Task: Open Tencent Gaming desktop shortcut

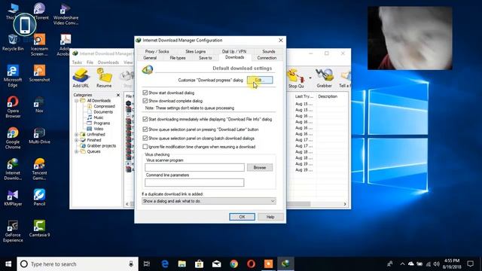Action: click(x=39, y=169)
